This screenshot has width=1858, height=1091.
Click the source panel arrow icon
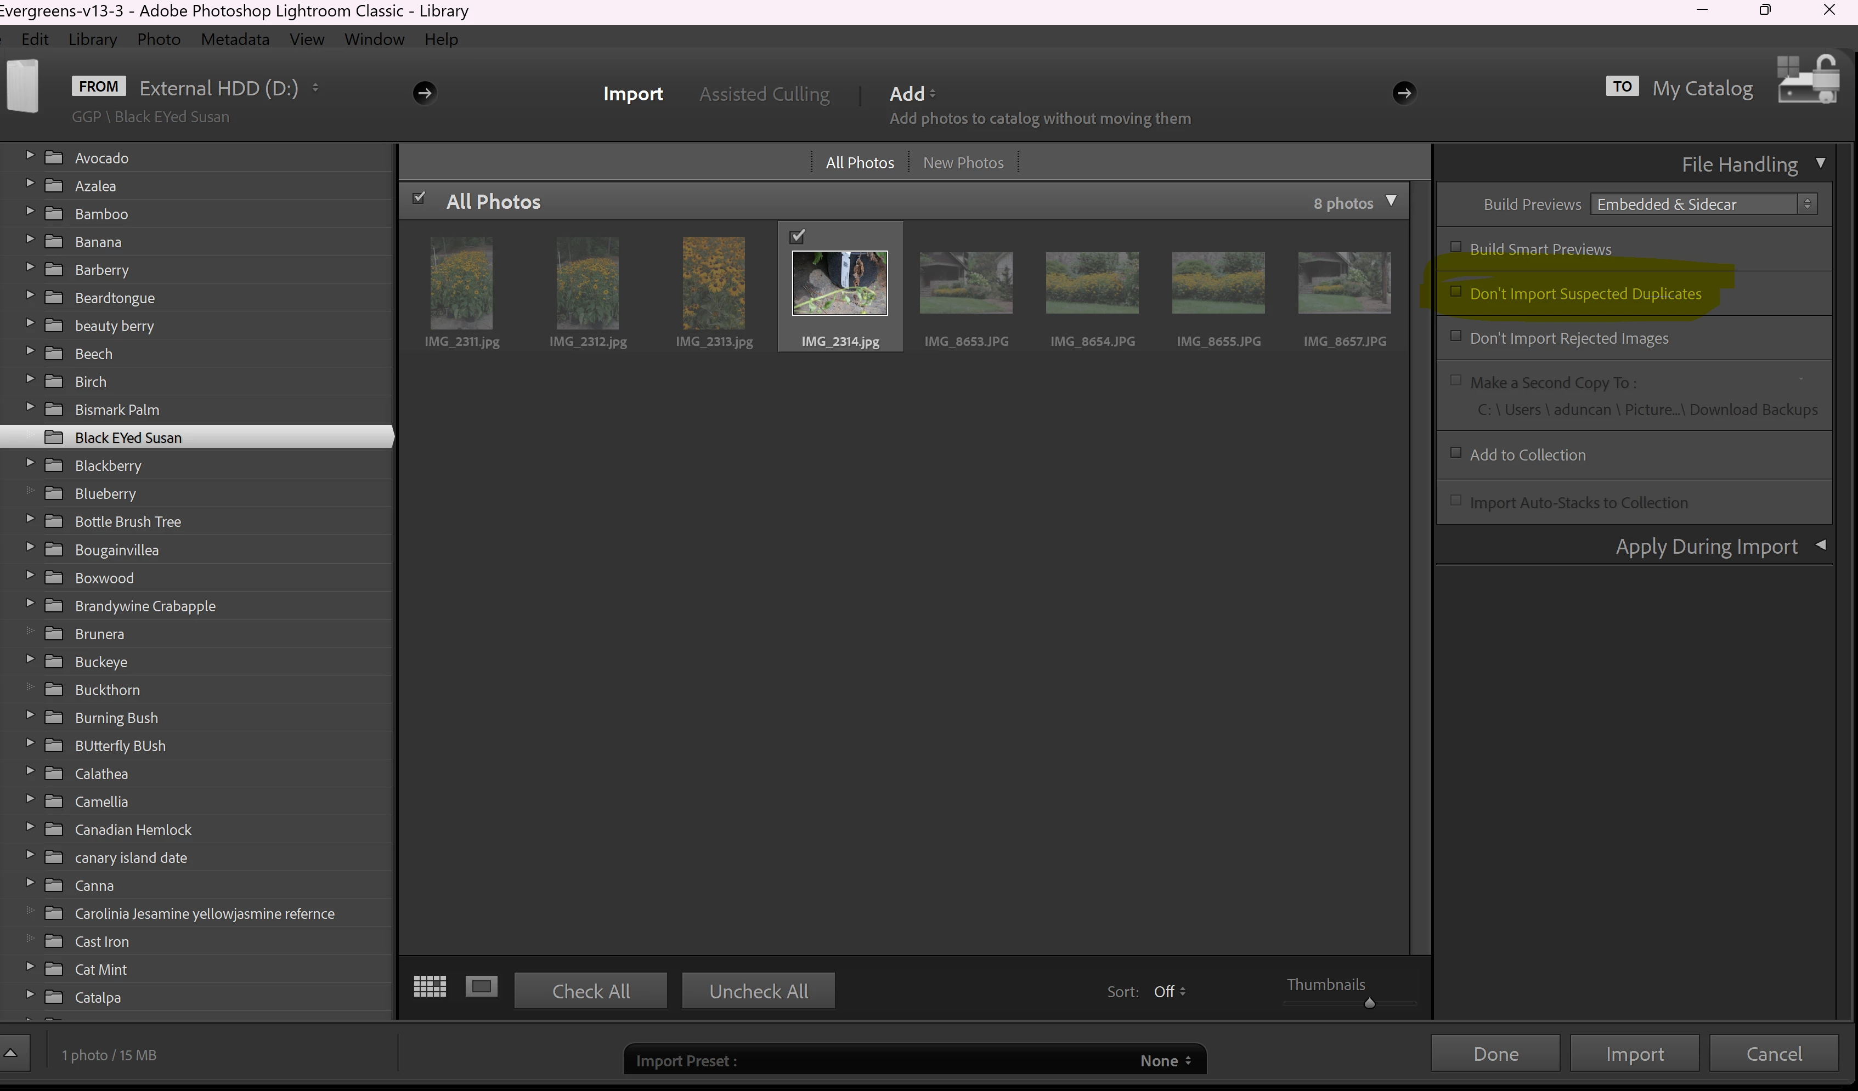point(424,93)
